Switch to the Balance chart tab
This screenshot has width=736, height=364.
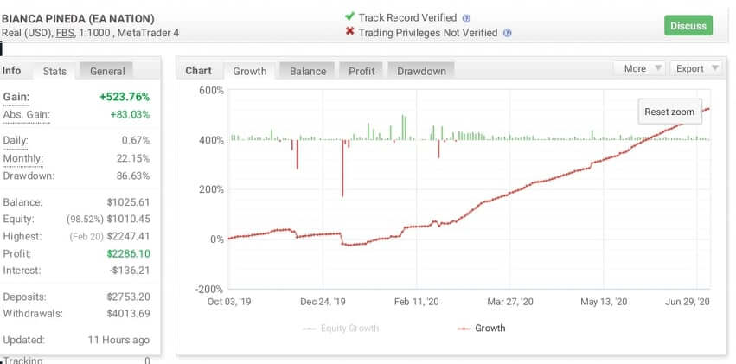pyautogui.click(x=307, y=71)
